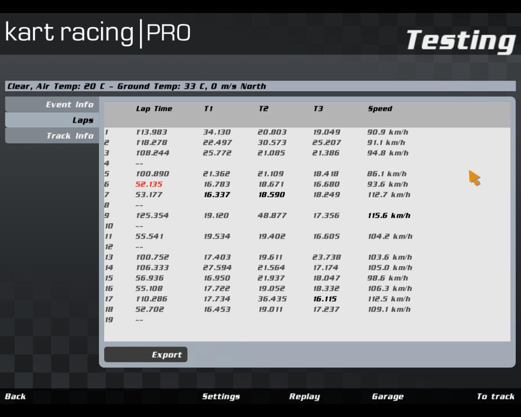Click the T3 split 23.738
The width and height of the screenshot is (521, 417).
click(x=326, y=257)
